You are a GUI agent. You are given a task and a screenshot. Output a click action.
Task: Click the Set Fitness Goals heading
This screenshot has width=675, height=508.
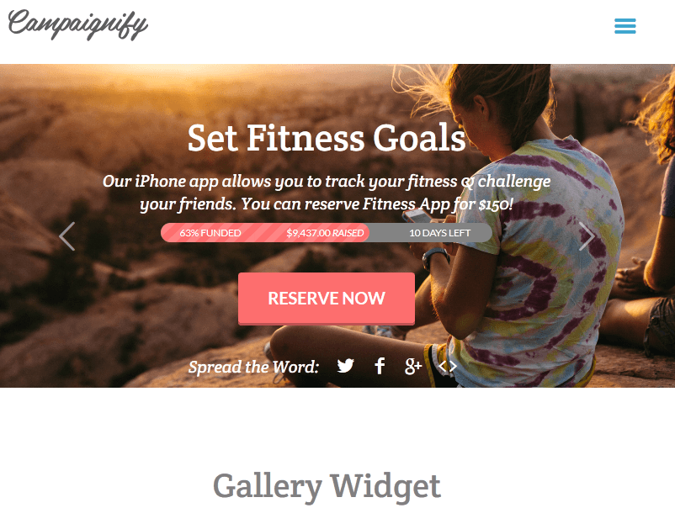tap(327, 138)
